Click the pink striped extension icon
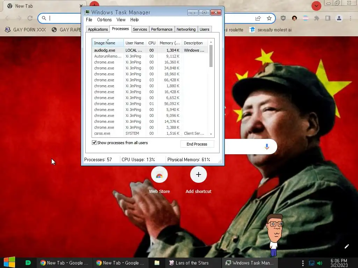358x268 pixels. tap(306, 18)
